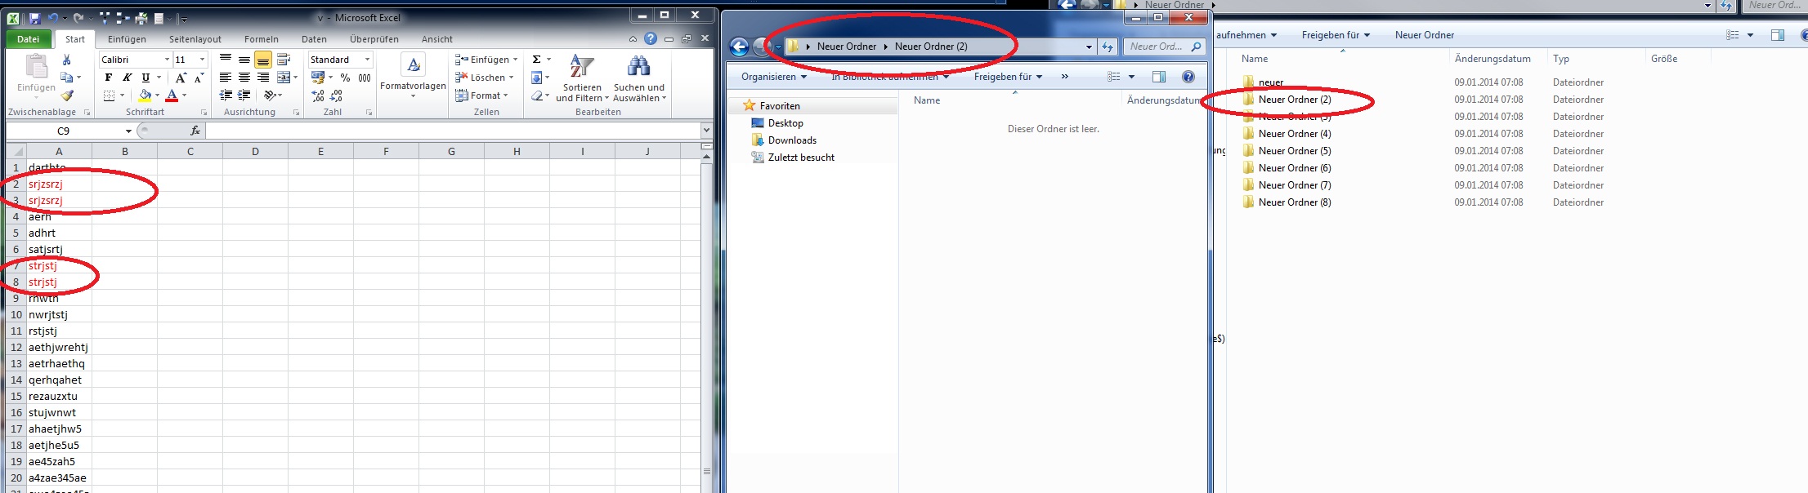Expand the Organisieren dropdown menu
Screen dimensions: 1808x493
[x=773, y=77]
